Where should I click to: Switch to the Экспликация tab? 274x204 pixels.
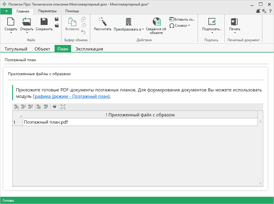pyautogui.click(x=89, y=49)
